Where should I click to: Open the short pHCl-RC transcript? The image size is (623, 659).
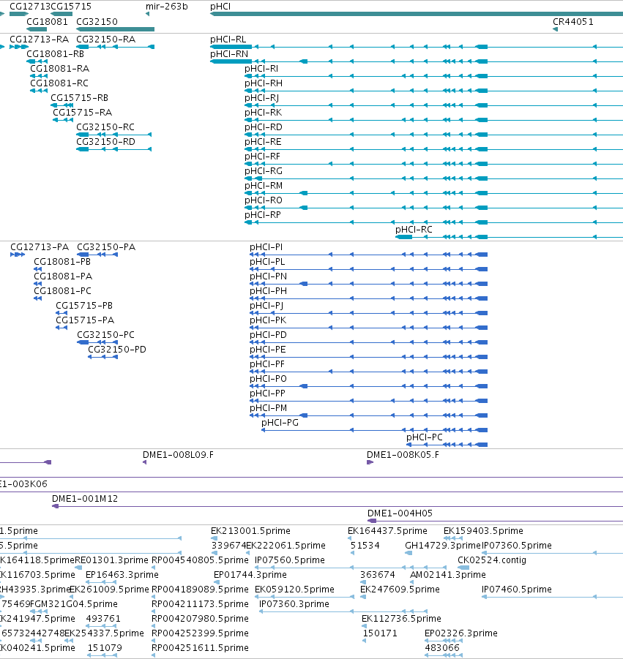[414, 230]
